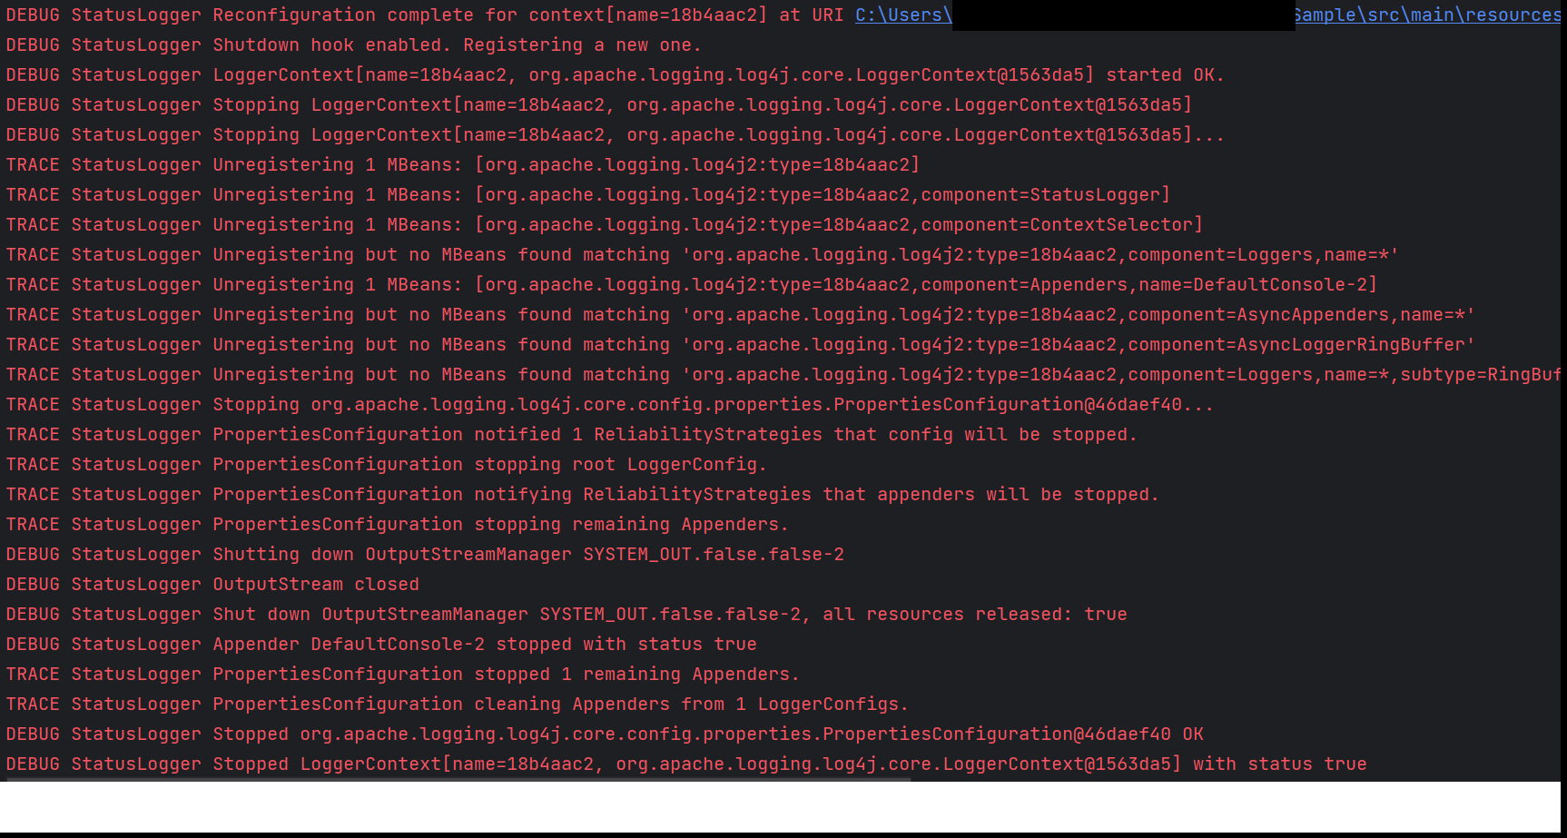1567x838 pixels.
Task: Click the component=StatusLogger MBean trace entry
Action: click(x=545, y=194)
